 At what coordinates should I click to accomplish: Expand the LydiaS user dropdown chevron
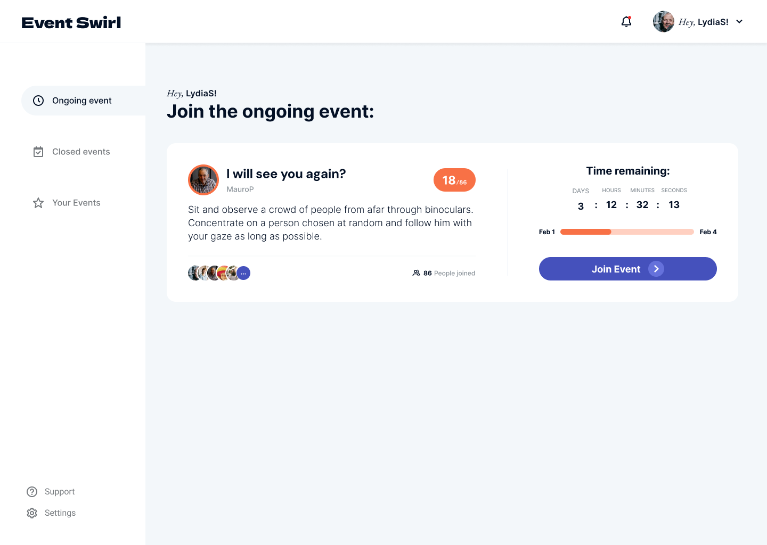[x=739, y=22]
